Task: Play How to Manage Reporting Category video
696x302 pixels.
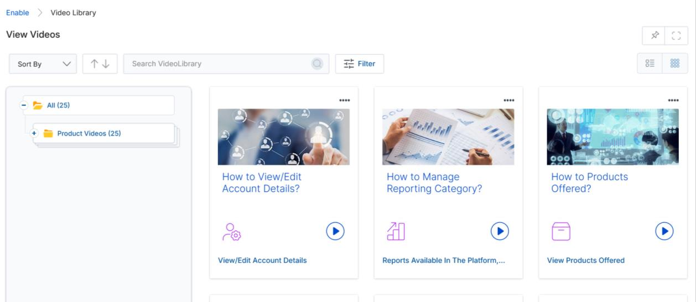Action: coord(500,231)
